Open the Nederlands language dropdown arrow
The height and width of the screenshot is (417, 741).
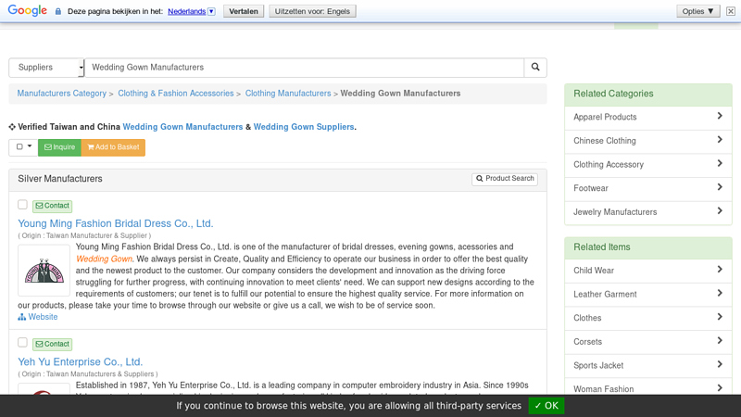coord(212,11)
